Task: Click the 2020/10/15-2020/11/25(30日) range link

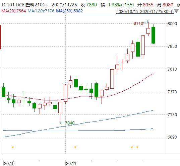Action: pos(145,12)
